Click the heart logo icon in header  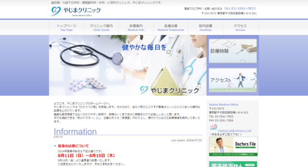[56, 11]
